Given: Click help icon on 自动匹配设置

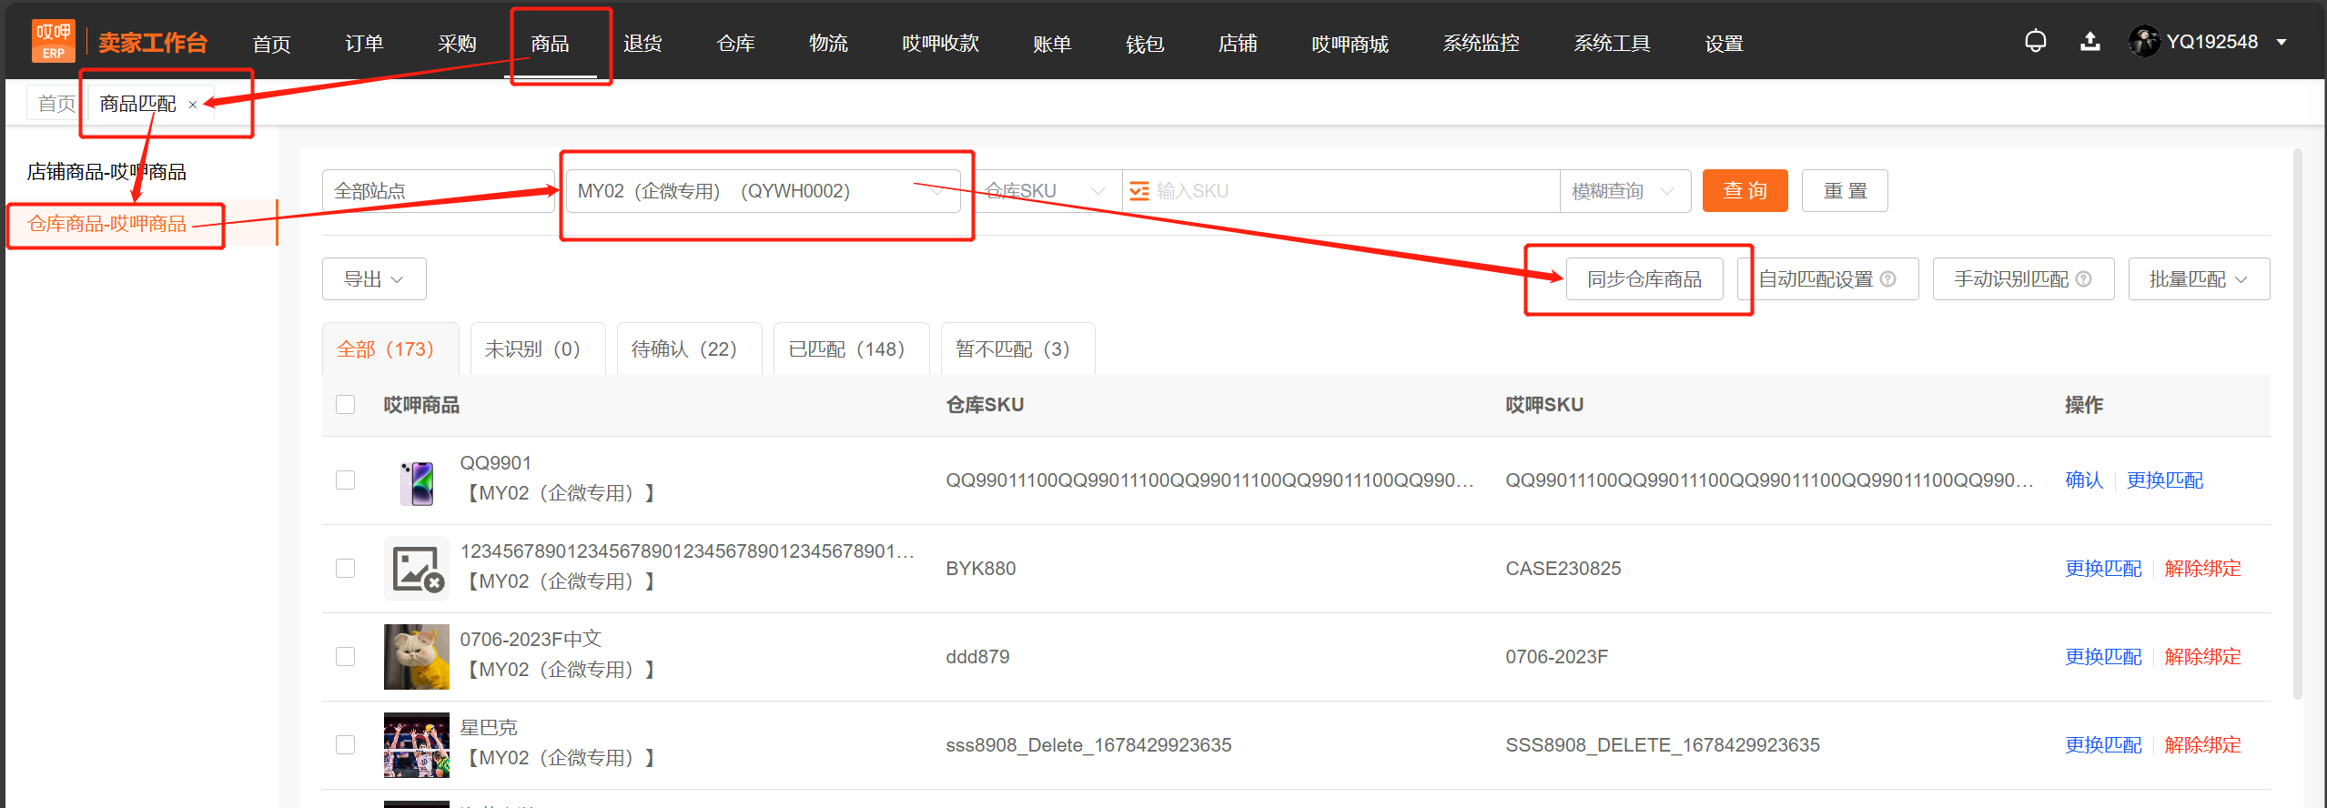Looking at the screenshot, I should tap(1888, 278).
